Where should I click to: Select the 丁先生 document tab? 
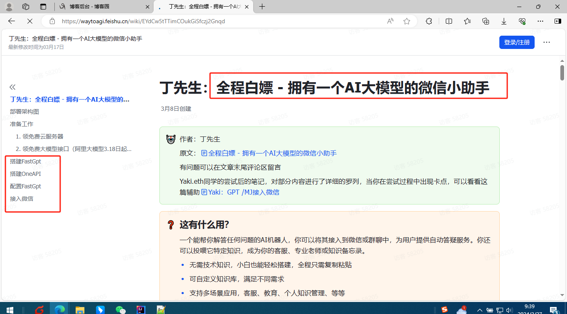click(x=203, y=7)
